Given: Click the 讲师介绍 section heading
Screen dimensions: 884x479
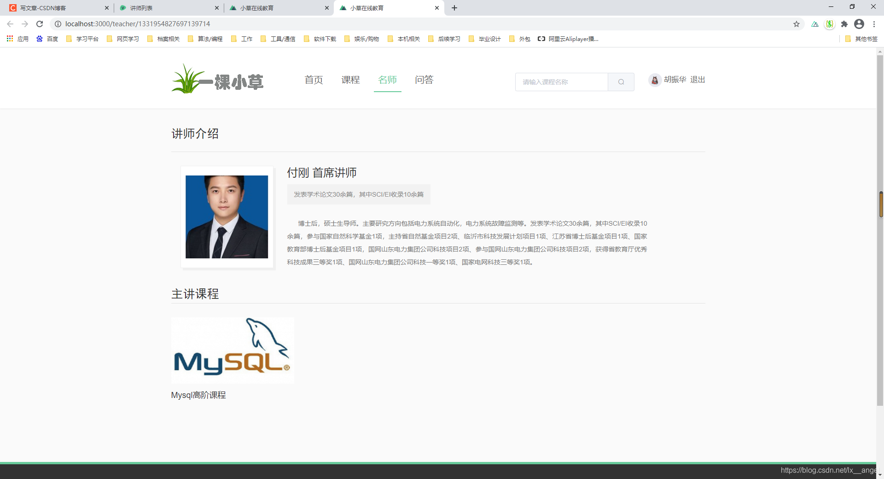Looking at the screenshot, I should click(195, 134).
